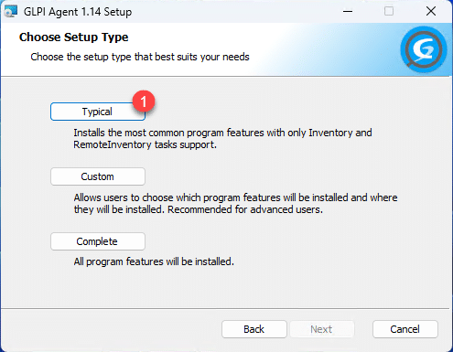
Task: Choose the Typical setup type
Action: point(98,112)
